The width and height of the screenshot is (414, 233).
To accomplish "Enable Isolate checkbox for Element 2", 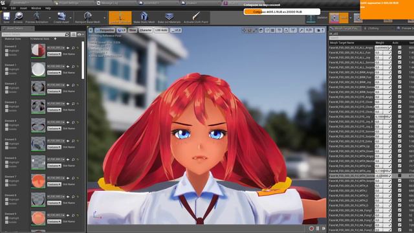I will 6,92.
